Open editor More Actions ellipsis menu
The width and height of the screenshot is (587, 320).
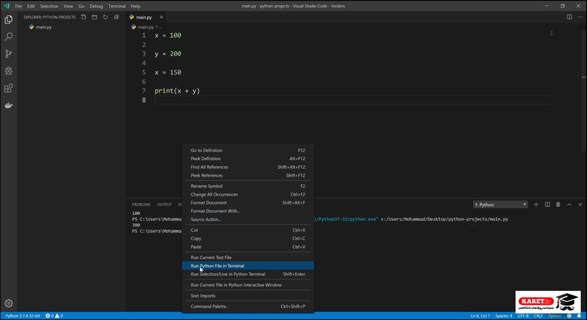(580, 17)
